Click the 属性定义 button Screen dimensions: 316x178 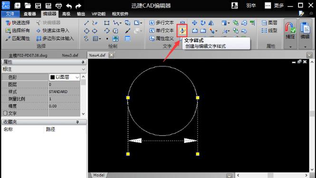coord(162,38)
